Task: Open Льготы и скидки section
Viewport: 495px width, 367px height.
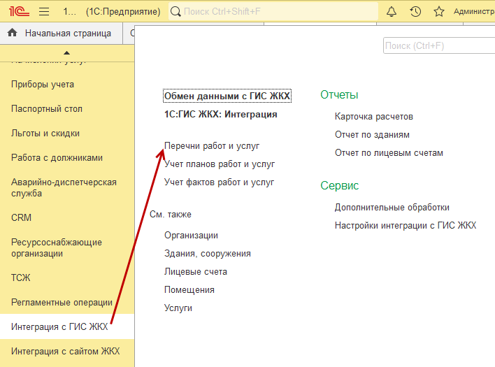Action: (x=45, y=133)
